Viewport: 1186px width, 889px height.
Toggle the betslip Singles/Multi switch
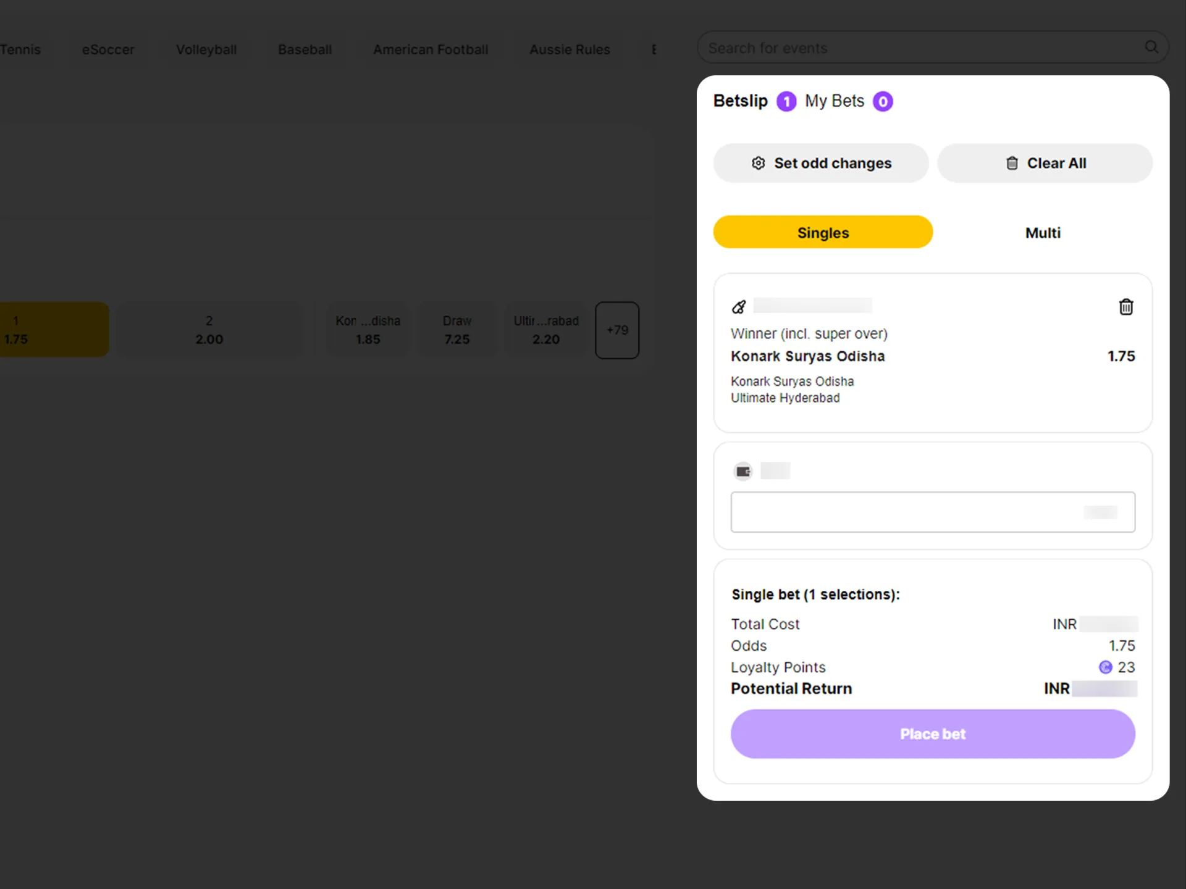(x=1043, y=233)
